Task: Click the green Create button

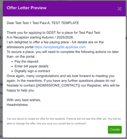Action: pos(115,130)
